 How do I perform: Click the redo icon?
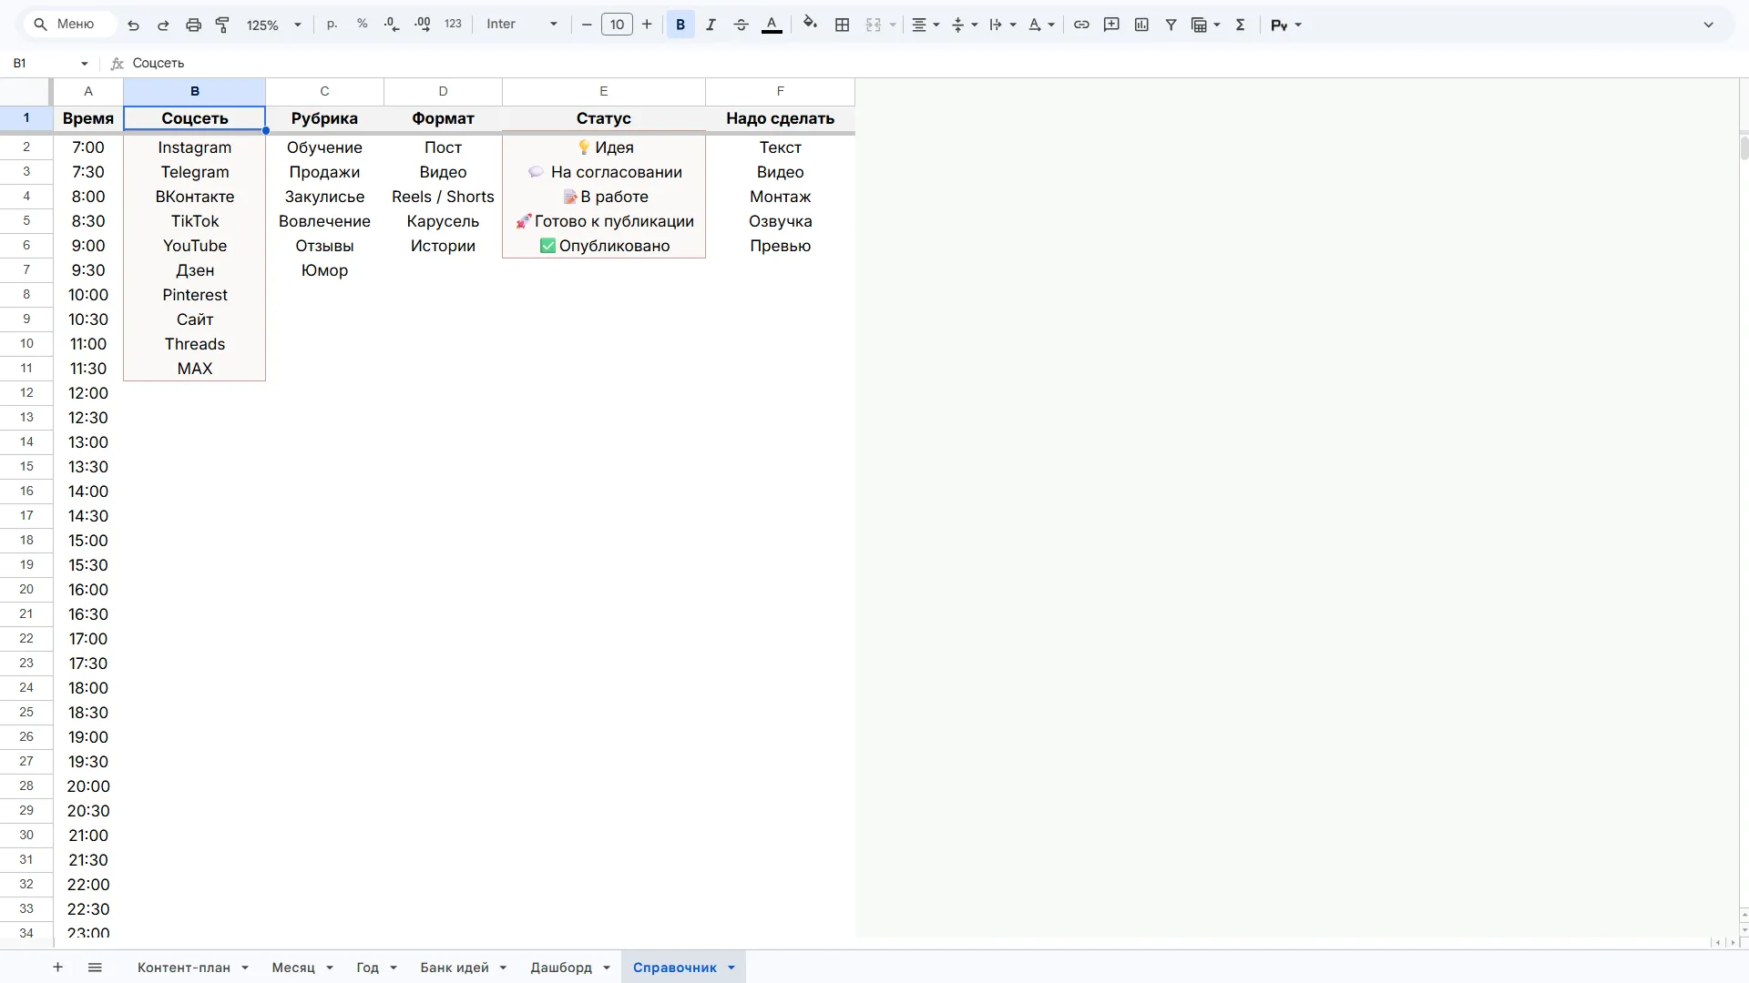click(x=163, y=25)
